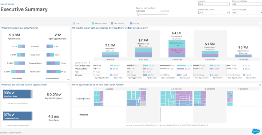Viewport: 262px width, 135px height.
Task: Click the Existing Clients > 6 months treemap
Action: click(230, 98)
